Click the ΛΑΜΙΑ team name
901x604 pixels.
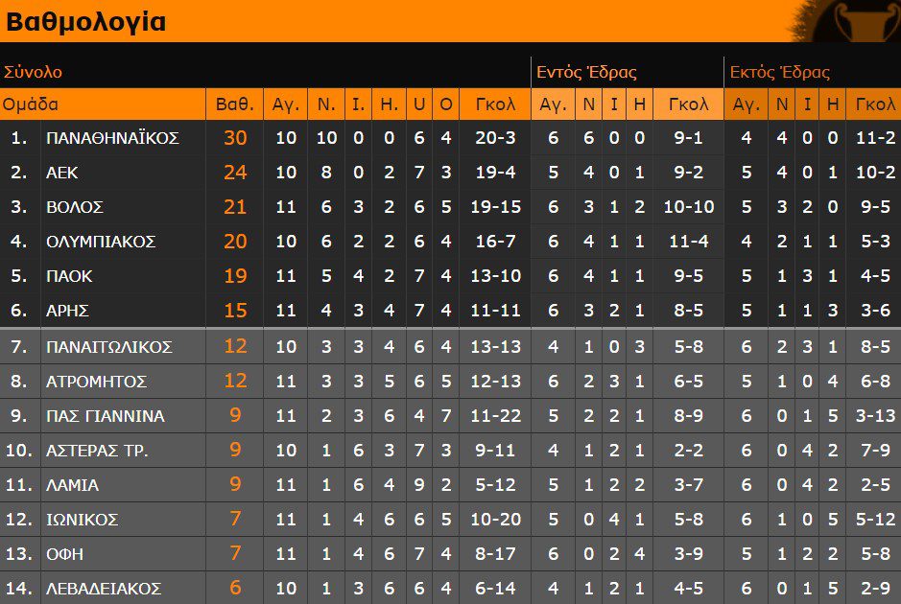tap(72, 485)
